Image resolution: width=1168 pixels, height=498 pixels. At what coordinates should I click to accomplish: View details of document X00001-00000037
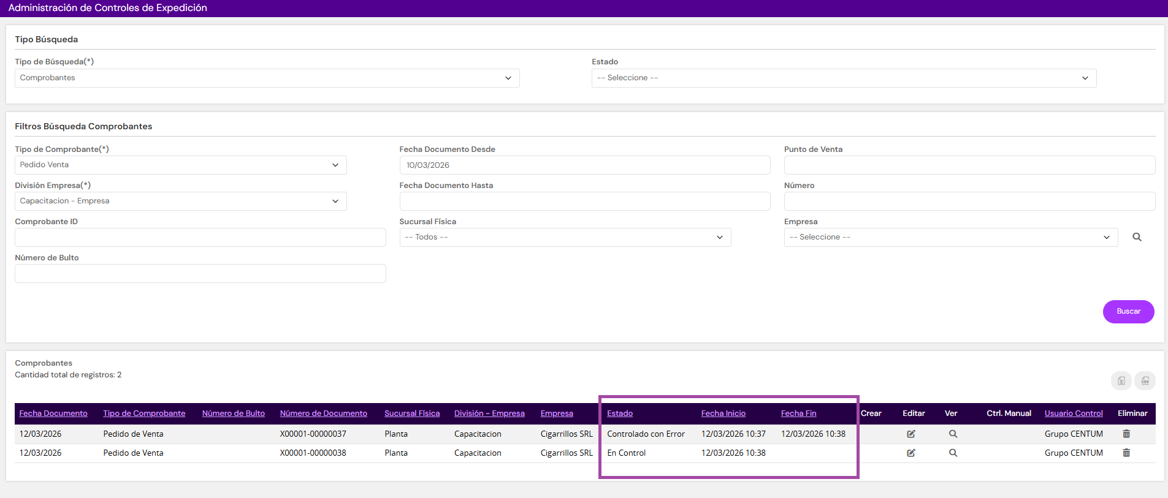(953, 434)
